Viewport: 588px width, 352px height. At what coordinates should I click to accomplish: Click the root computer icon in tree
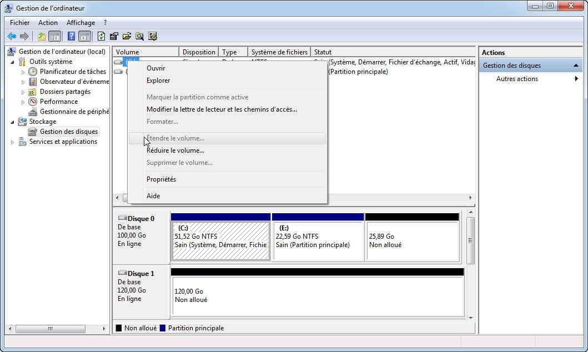tap(12, 52)
